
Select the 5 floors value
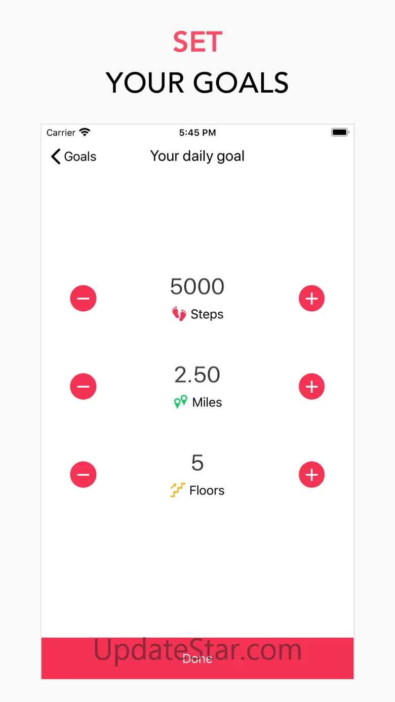197,463
